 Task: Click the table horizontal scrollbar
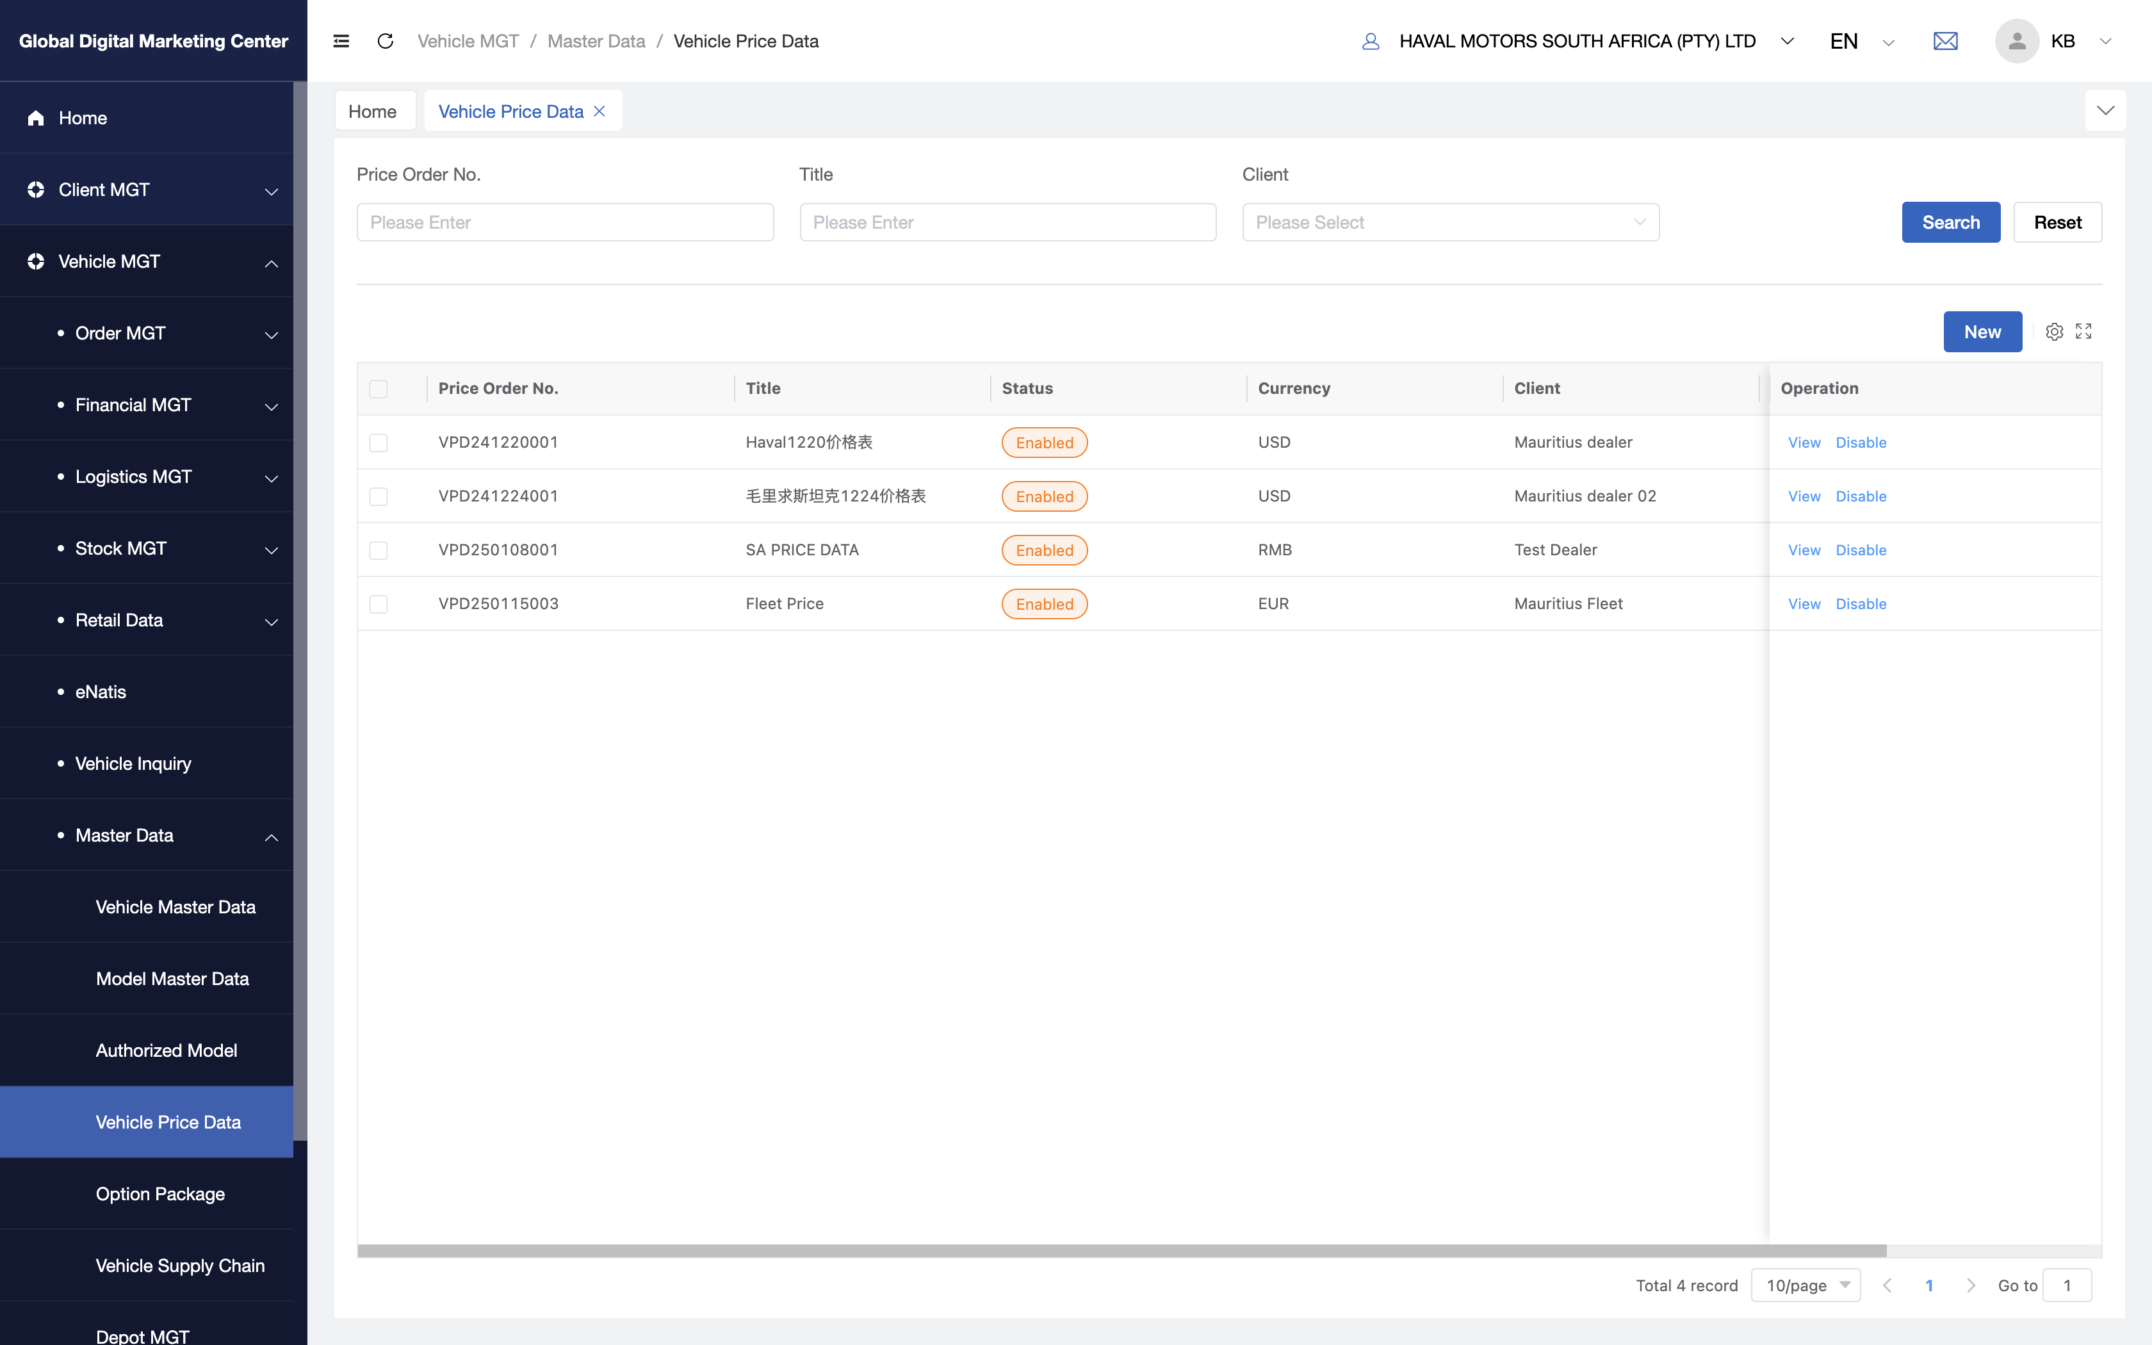[1121, 1251]
